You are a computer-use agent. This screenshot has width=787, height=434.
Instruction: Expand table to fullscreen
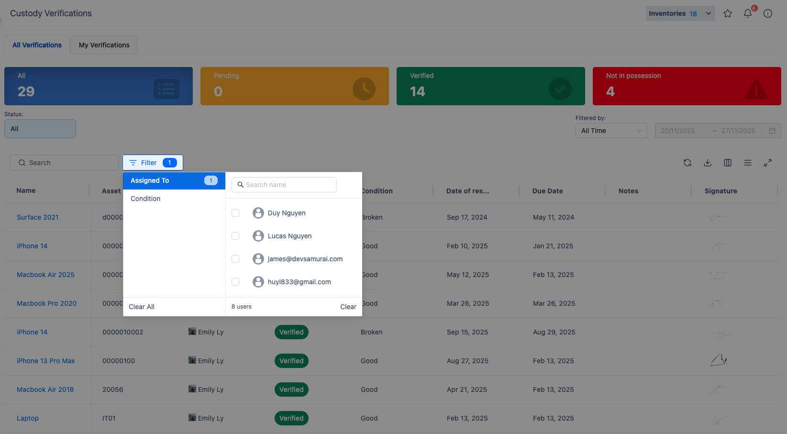[x=768, y=163]
